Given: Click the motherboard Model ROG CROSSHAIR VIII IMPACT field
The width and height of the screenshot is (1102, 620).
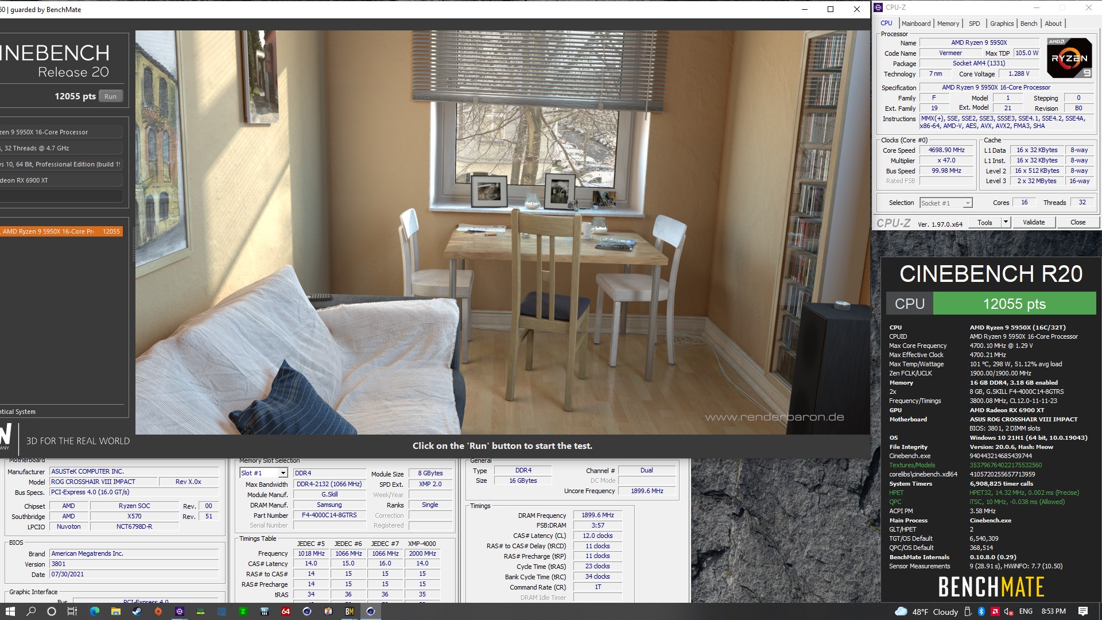Looking at the screenshot, I should (x=103, y=482).
